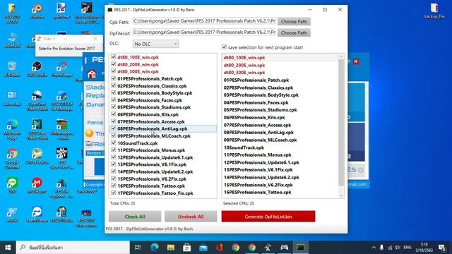Show hidden system tray icons

[x=374, y=248]
